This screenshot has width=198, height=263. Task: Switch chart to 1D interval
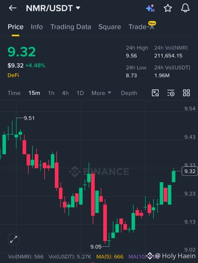(x=80, y=93)
